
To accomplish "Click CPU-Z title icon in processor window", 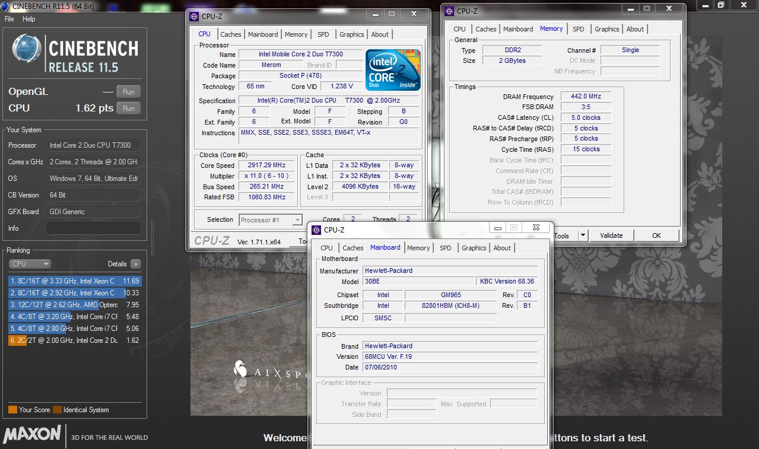I will point(194,16).
